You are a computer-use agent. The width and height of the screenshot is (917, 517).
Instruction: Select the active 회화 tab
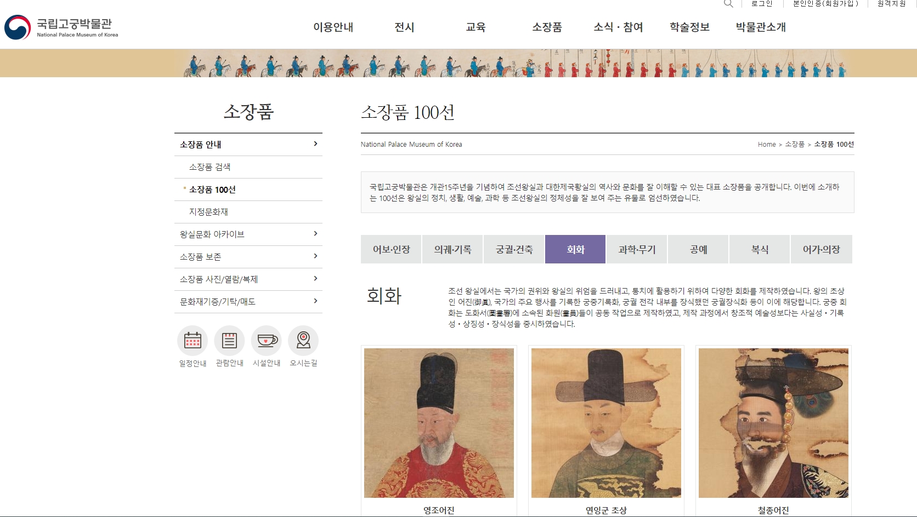click(575, 249)
